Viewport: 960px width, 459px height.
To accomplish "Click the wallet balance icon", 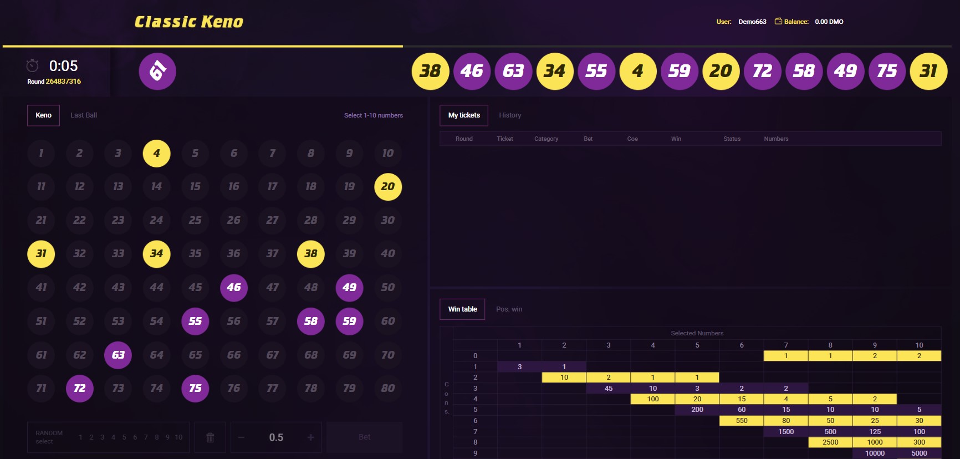I will coord(778,22).
